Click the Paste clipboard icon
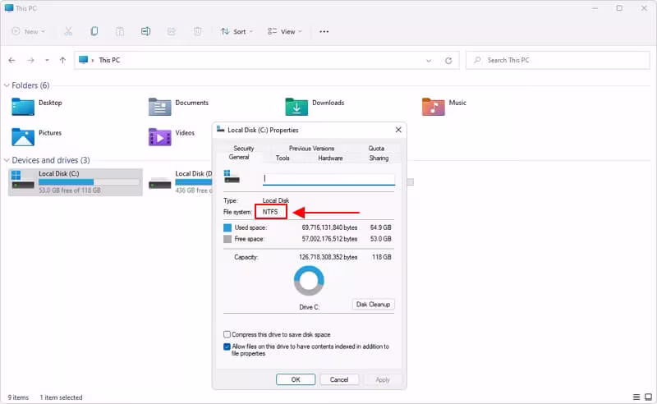This screenshot has width=657, height=404. tap(120, 31)
